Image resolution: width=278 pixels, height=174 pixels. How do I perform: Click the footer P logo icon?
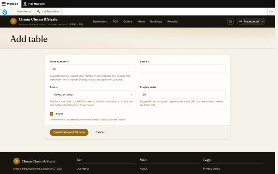[x=17, y=161]
